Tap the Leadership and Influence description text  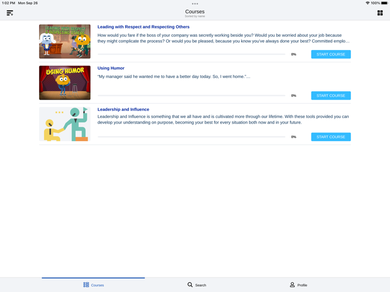[x=223, y=120]
